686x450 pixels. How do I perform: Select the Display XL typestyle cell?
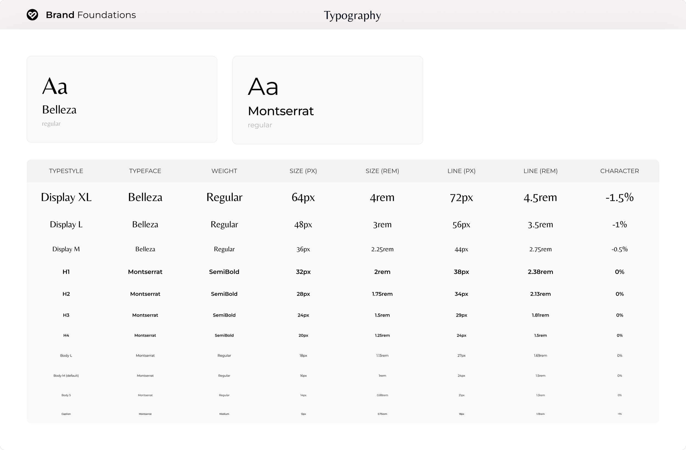[66, 198]
